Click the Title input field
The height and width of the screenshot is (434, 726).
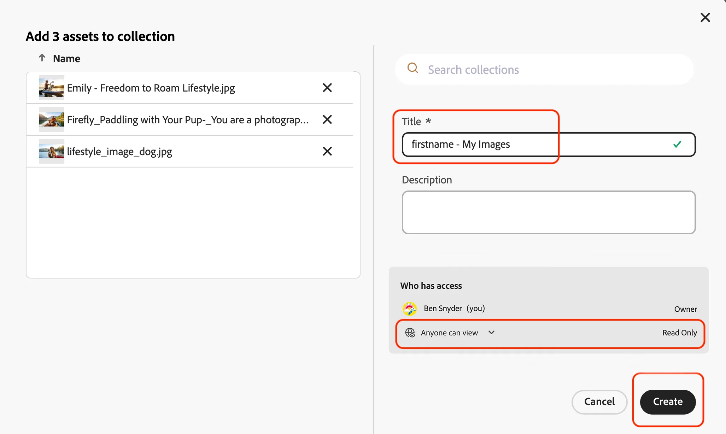click(549, 145)
